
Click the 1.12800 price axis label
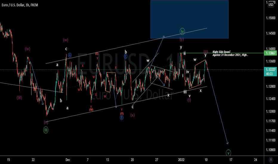point(271,86)
